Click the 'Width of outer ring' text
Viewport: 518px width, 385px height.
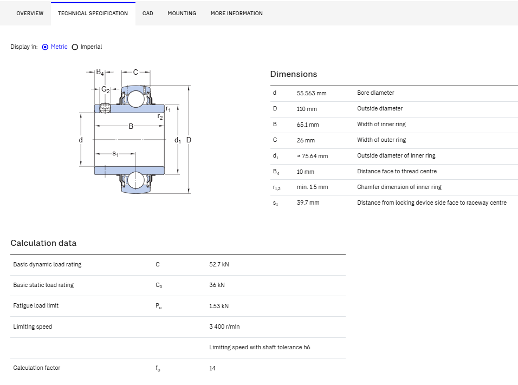pos(381,140)
